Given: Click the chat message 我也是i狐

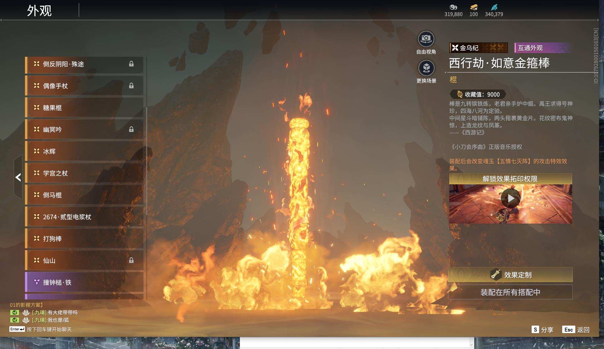Looking at the screenshot, I should [x=58, y=320].
